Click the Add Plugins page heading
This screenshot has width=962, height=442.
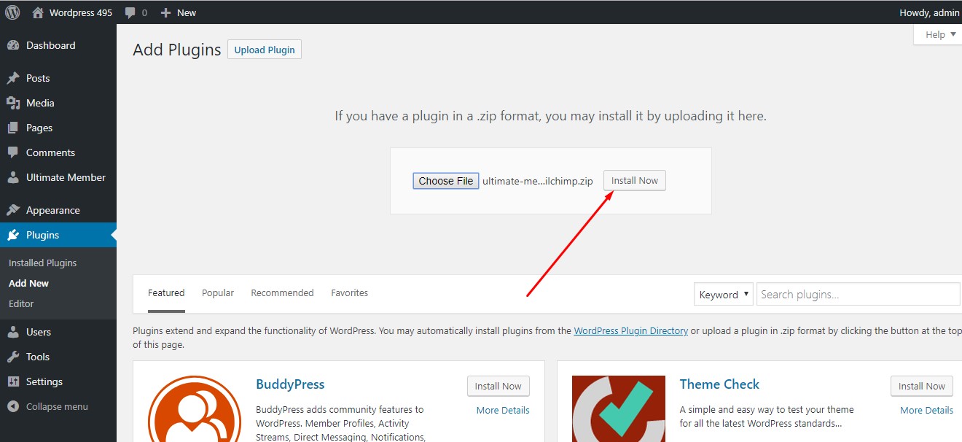click(x=177, y=50)
